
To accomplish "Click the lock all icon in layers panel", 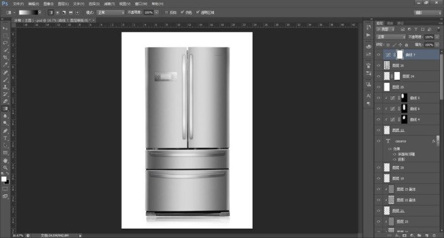I will pyautogui.click(x=406, y=45).
